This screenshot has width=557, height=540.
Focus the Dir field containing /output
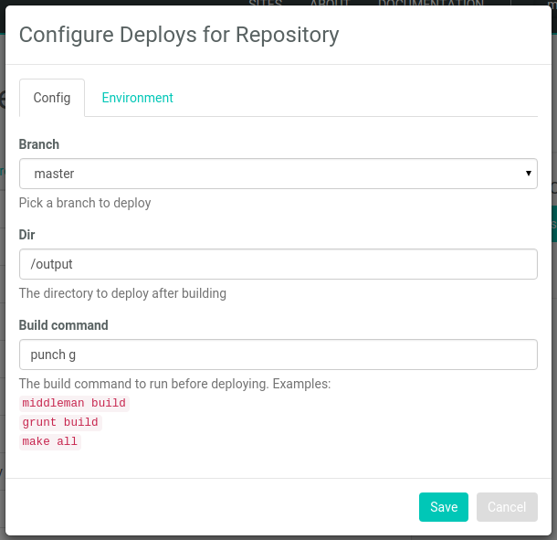278,264
